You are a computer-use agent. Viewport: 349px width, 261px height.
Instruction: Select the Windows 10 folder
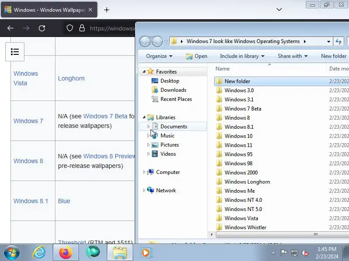[x=238, y=136]
